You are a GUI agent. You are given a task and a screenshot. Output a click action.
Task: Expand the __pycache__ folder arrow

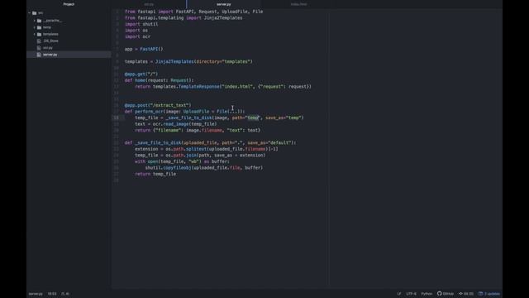35,21
